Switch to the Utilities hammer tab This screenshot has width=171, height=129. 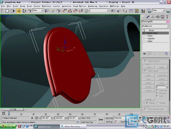(167, 17)
